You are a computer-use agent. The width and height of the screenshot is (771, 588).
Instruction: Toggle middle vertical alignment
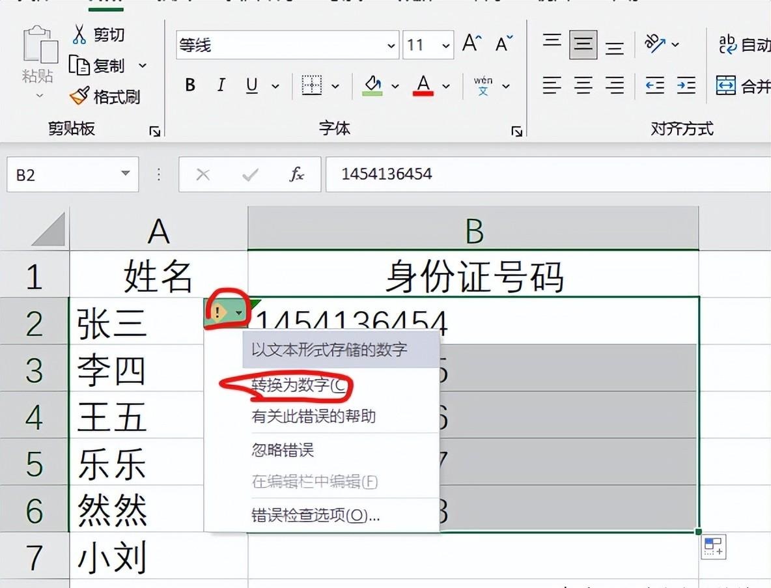(x=583, y=44)
